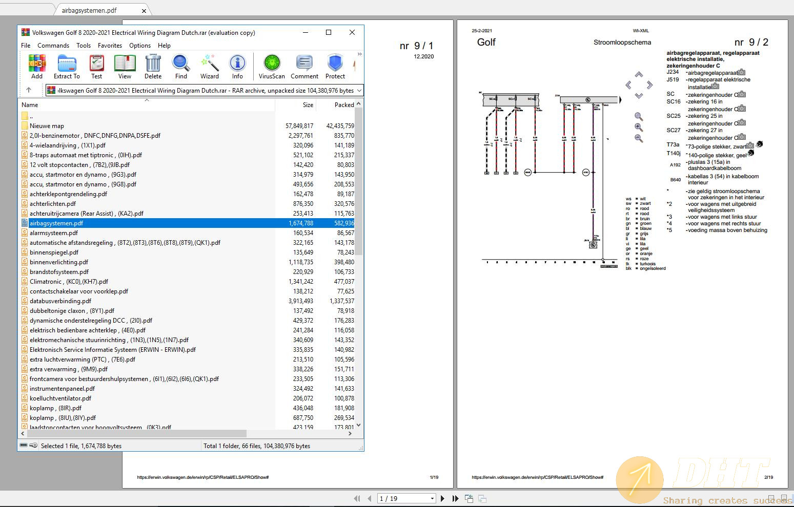Screen dimensions: 794x507
Task: Go to next page in PDF viewer
Action: [442, 498]
